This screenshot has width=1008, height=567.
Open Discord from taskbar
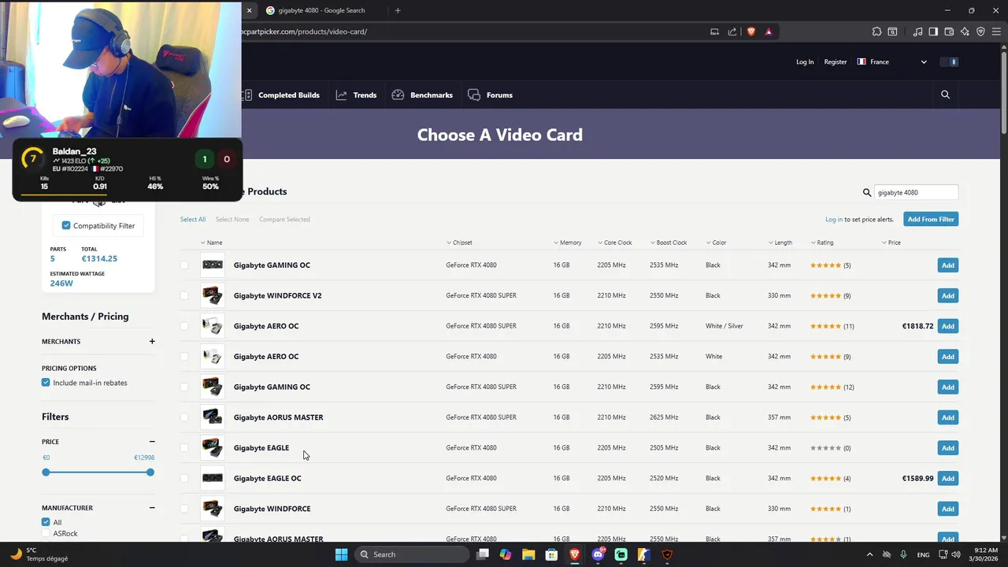(x=598, y=554)
